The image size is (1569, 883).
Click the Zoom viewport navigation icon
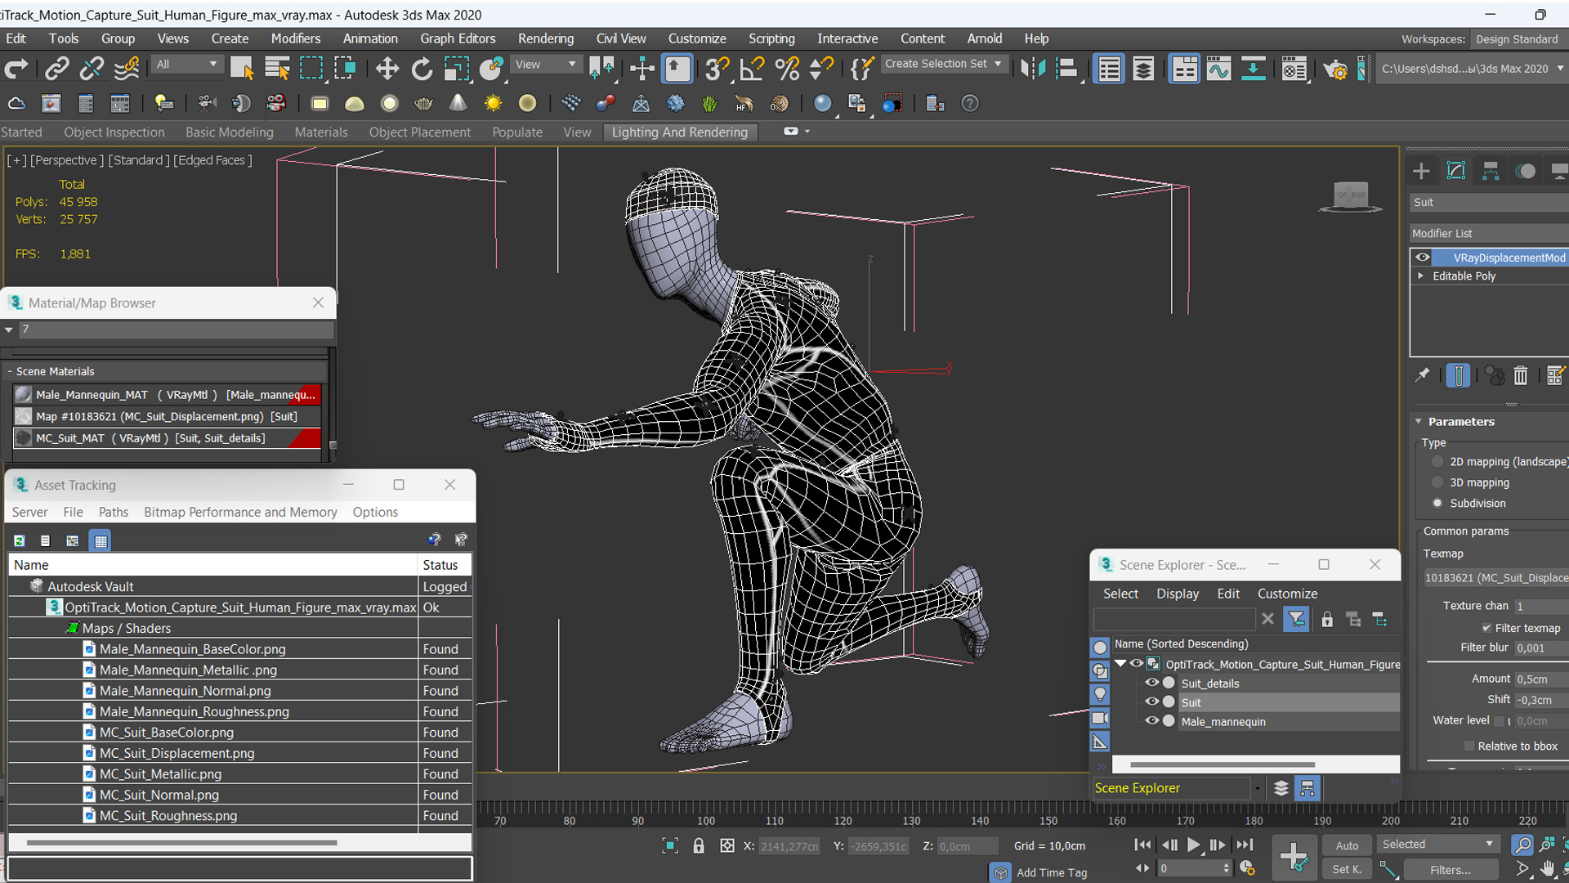tap(1522, 845)
